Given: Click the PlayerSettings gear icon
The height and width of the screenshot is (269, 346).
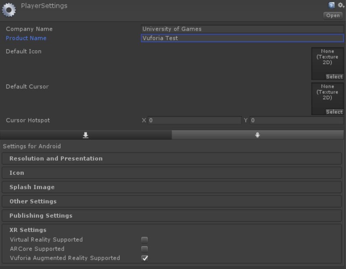Looking at the screenshot, I should 9,10.
